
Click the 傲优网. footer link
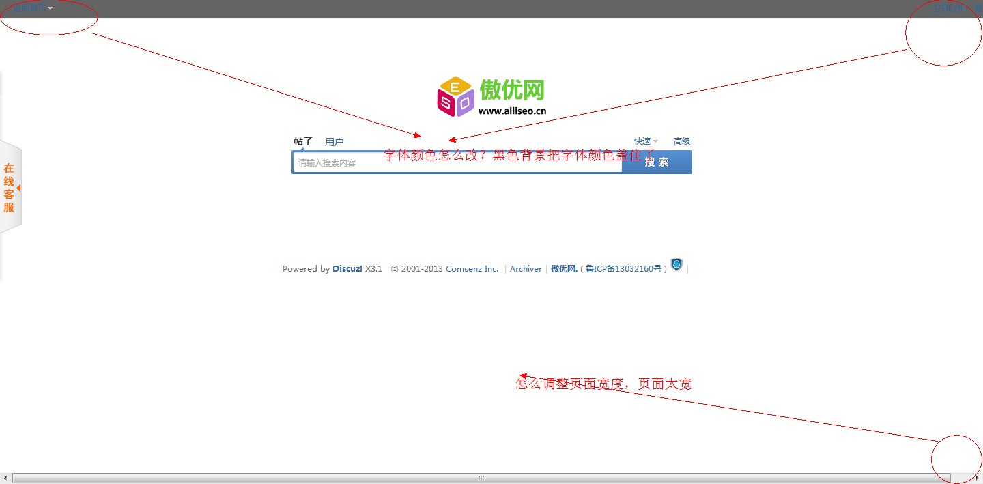pos(565,269)
